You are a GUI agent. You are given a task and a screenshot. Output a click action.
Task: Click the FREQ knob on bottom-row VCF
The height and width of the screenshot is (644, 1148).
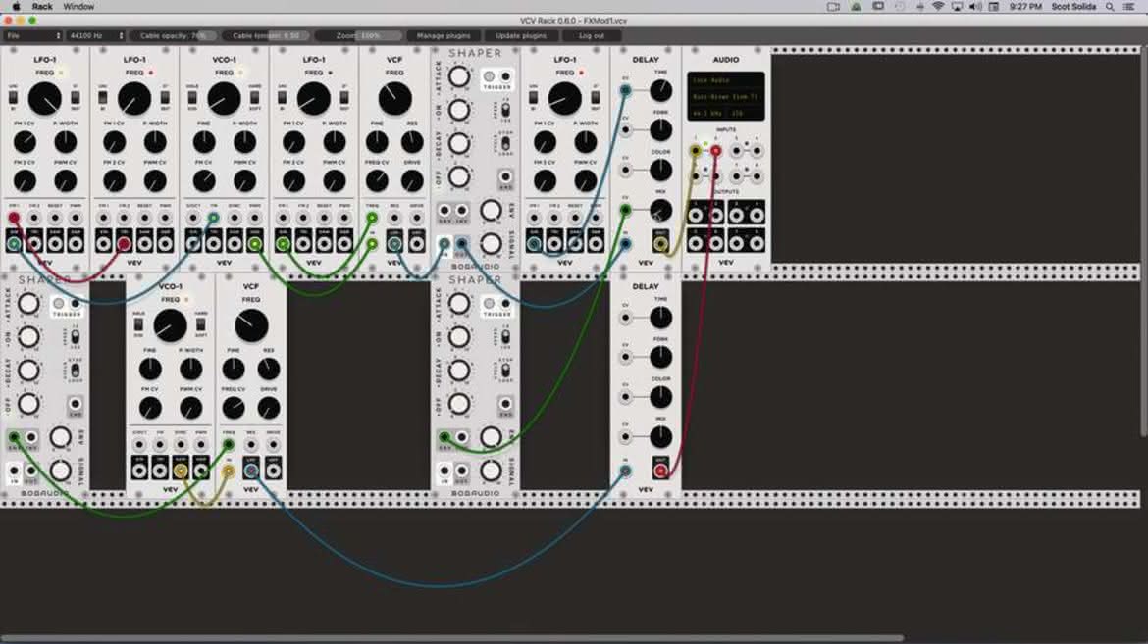click(251, 325)
